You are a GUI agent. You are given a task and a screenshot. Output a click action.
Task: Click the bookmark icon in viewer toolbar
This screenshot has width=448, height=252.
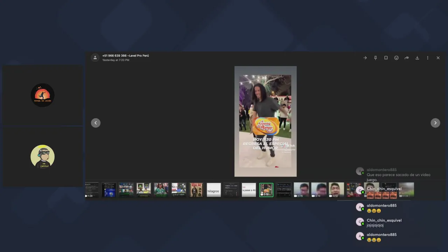pos(386,58)
